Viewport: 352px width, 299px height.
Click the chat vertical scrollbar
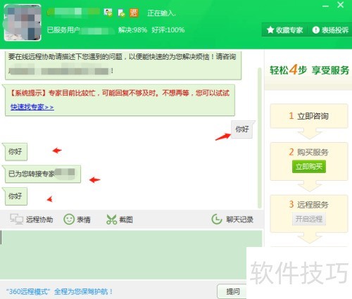point(260,138)
